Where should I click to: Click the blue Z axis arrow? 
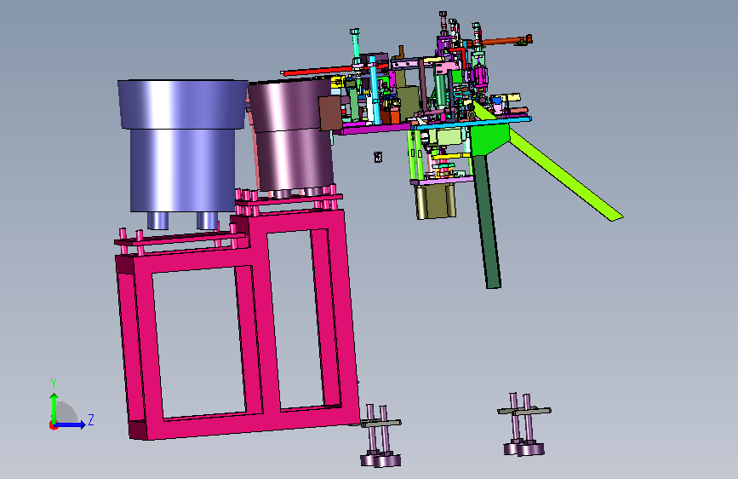click(70, 424)
